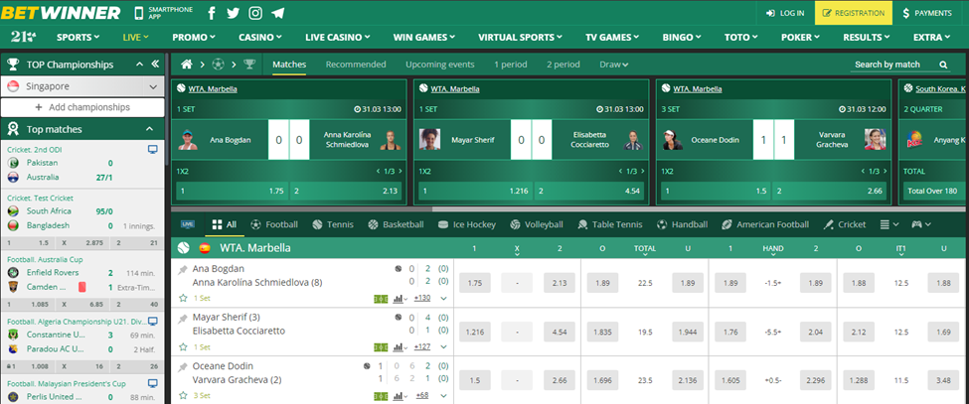Viewport: 969px width, 404px height.
Task: Click the Log In button
Action: 785,13
